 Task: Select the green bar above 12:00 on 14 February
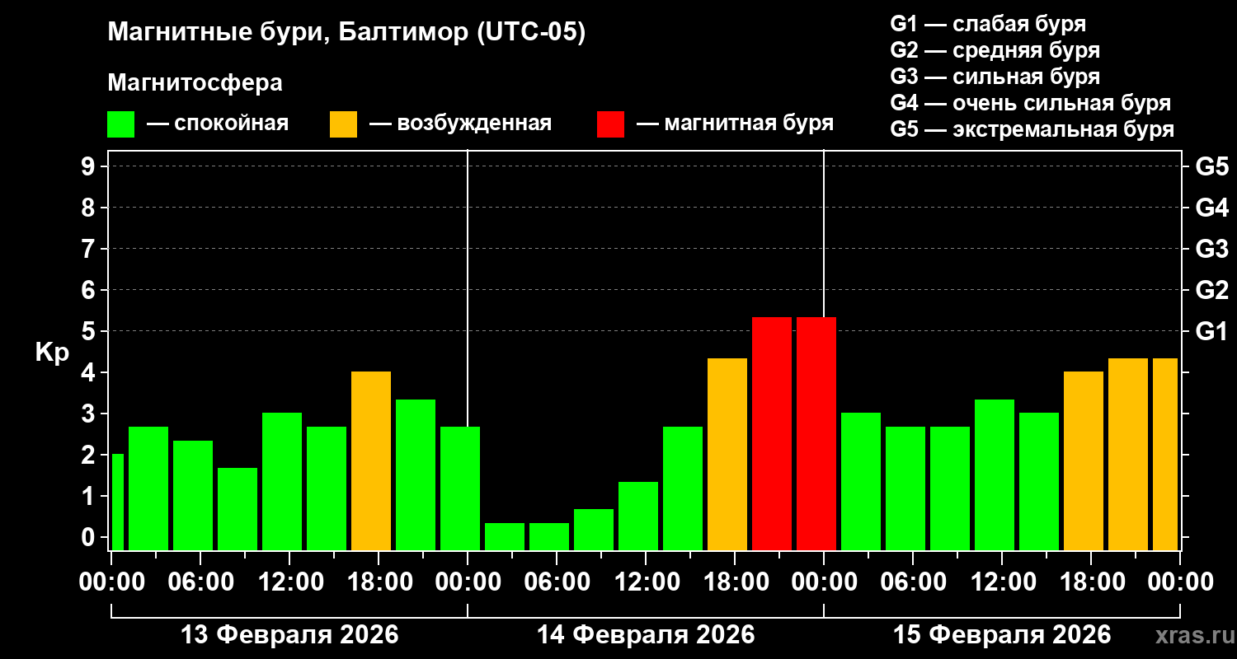tap(638, 516)
